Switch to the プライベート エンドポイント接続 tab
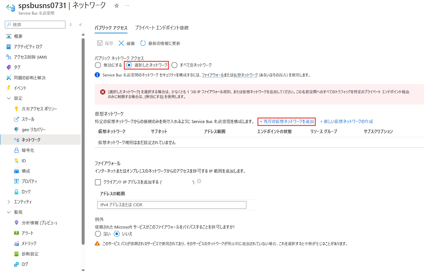The image size is (425, 271). click(x=162, y=28)
